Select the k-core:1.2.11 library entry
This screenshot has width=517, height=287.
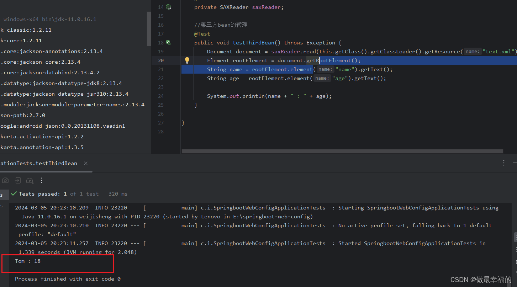point(21,41)
